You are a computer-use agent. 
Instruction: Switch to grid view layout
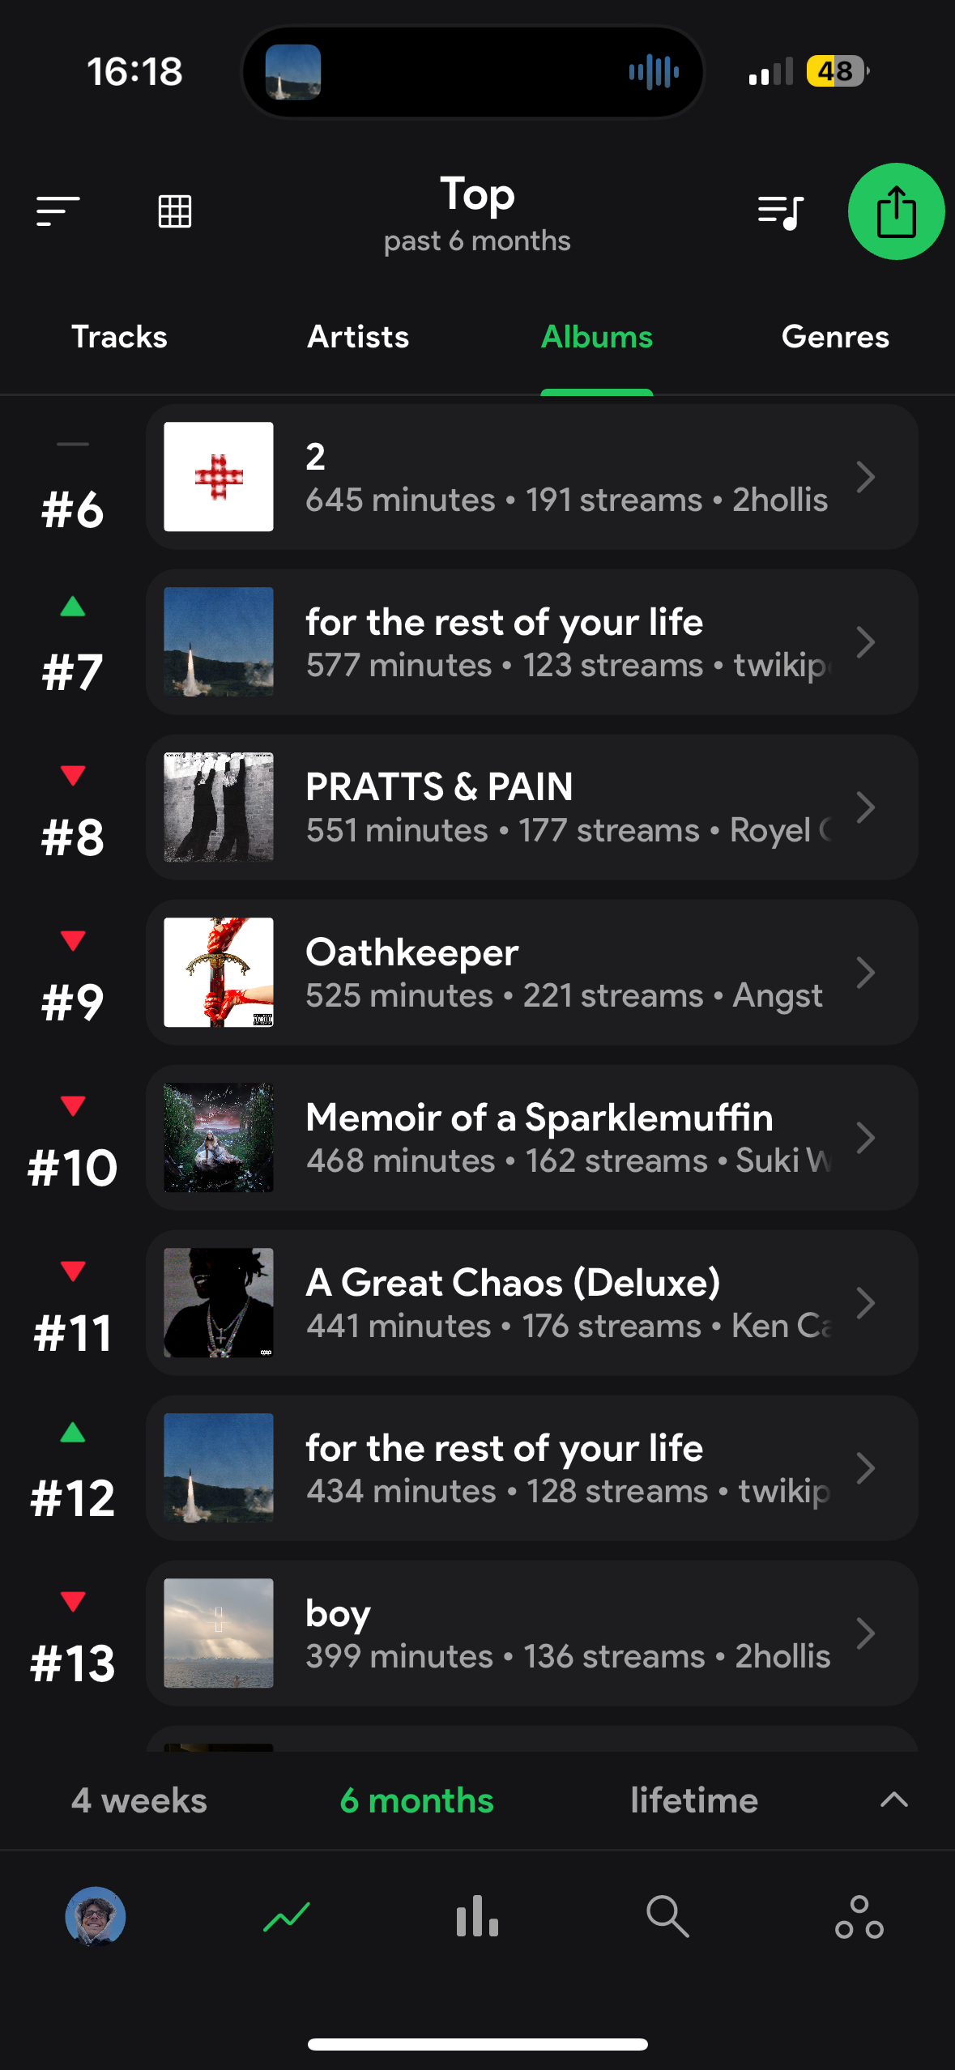click(174, 211)
